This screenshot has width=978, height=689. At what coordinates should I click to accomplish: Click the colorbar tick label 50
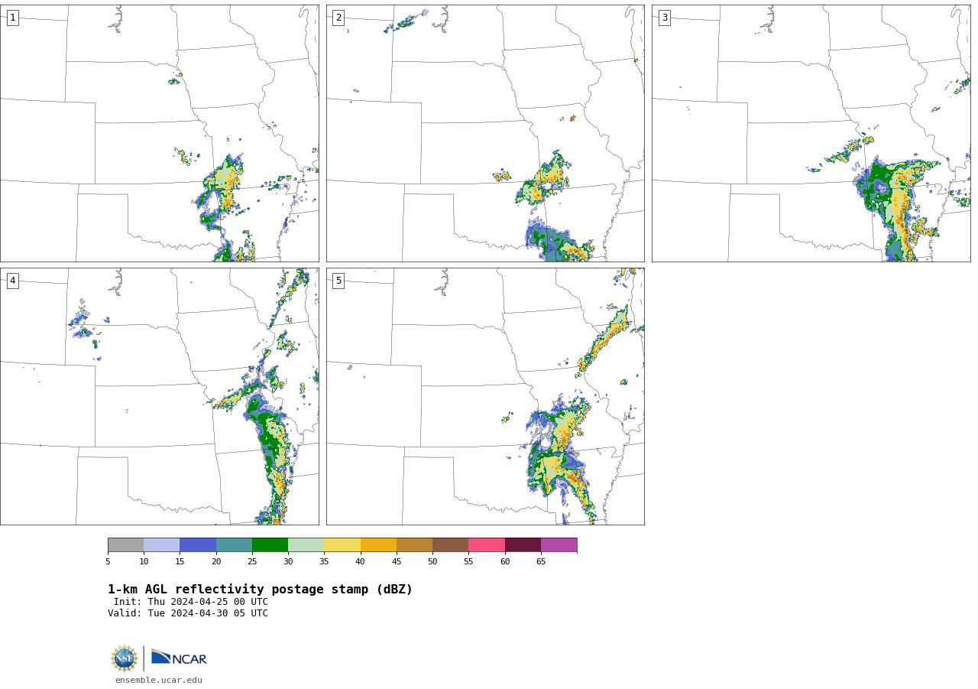(432, 561)
